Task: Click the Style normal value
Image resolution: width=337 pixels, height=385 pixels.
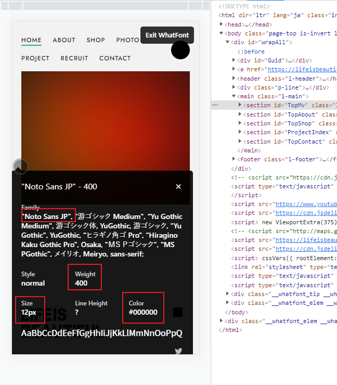Action: tap(33, 283)
